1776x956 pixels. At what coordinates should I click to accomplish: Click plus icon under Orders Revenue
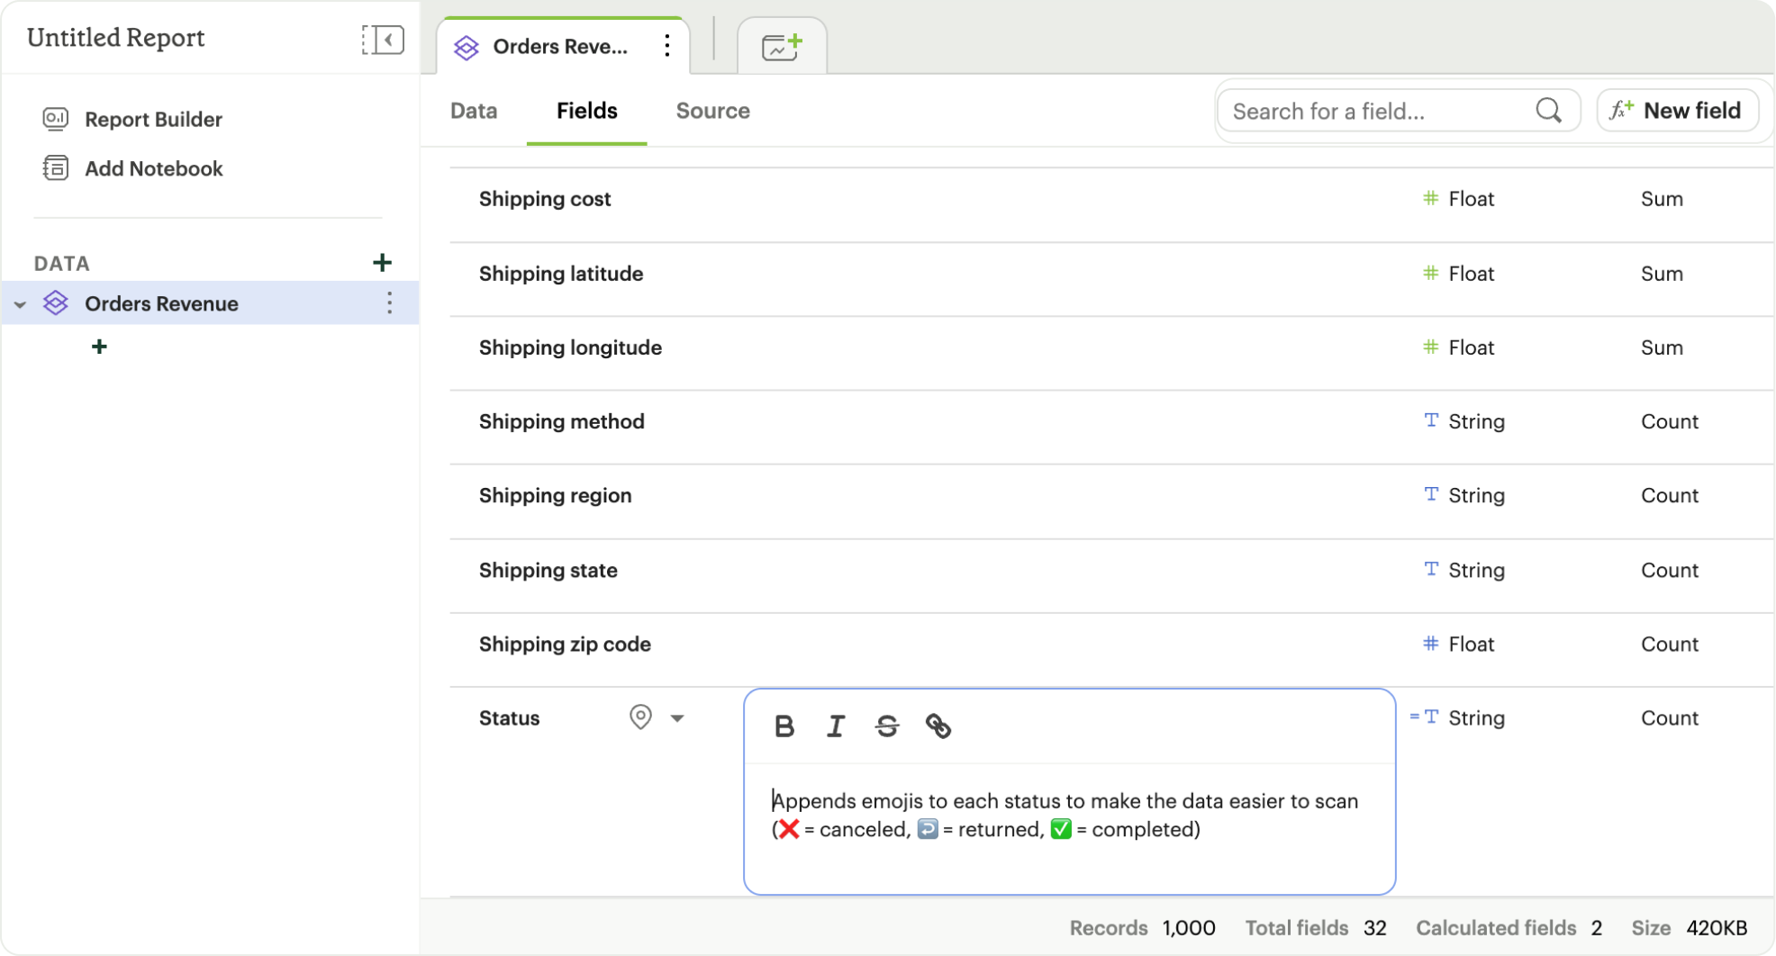99,347
